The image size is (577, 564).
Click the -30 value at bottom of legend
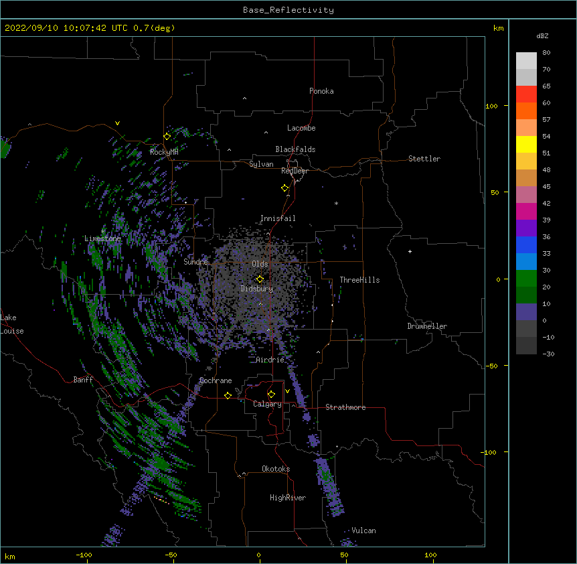tap(548, 354)
